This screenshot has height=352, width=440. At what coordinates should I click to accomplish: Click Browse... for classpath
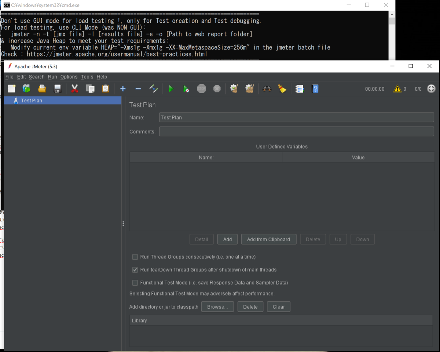click(x=217, y=307)
